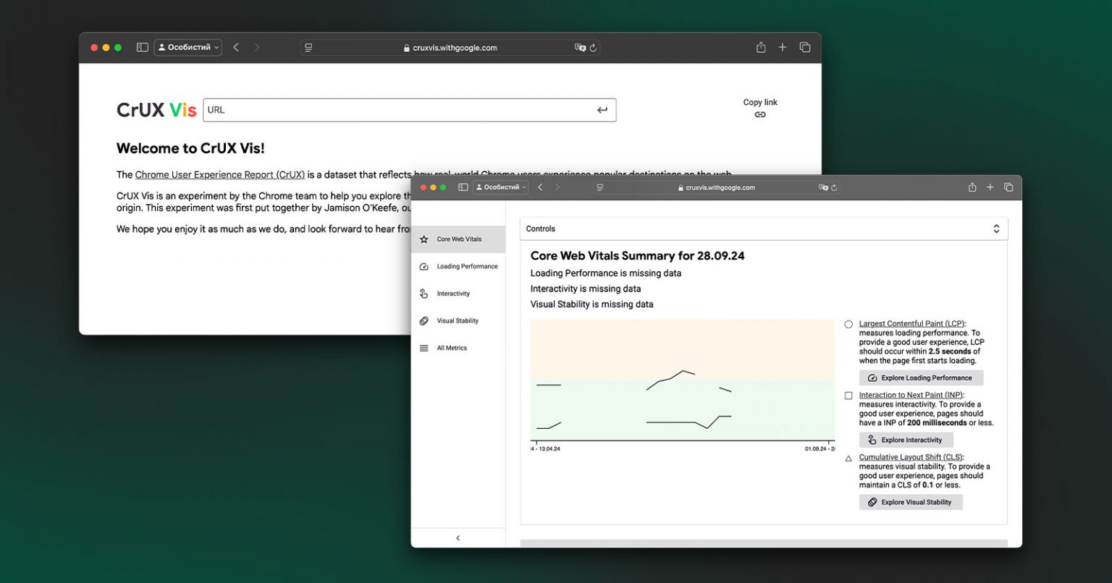Expand the Controls panel
The image size is (1112, 583).
[x=764, y=229]
